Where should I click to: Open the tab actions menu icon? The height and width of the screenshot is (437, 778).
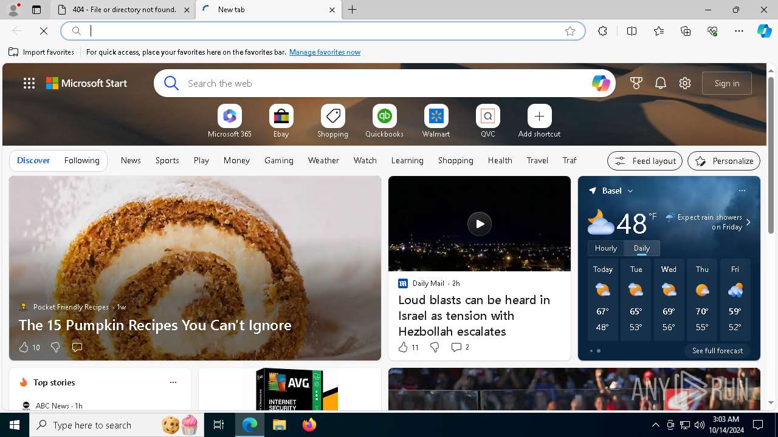point(36,10)
